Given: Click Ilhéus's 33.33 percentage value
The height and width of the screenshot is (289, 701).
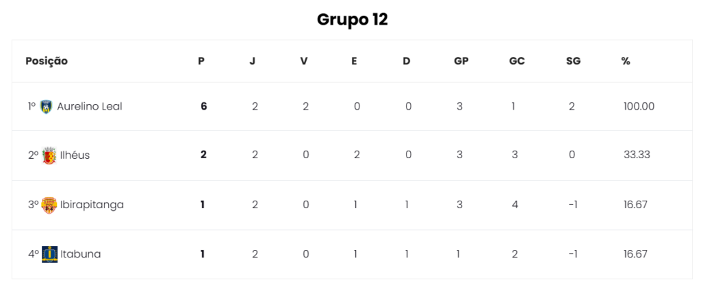Looking at the screenshot, I should point(637,155).
